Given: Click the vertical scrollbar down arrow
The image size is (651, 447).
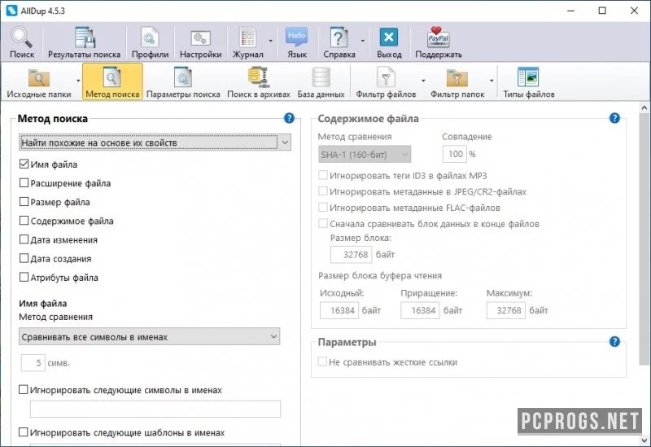Looking at the screenshot, I should pos(644,440).
